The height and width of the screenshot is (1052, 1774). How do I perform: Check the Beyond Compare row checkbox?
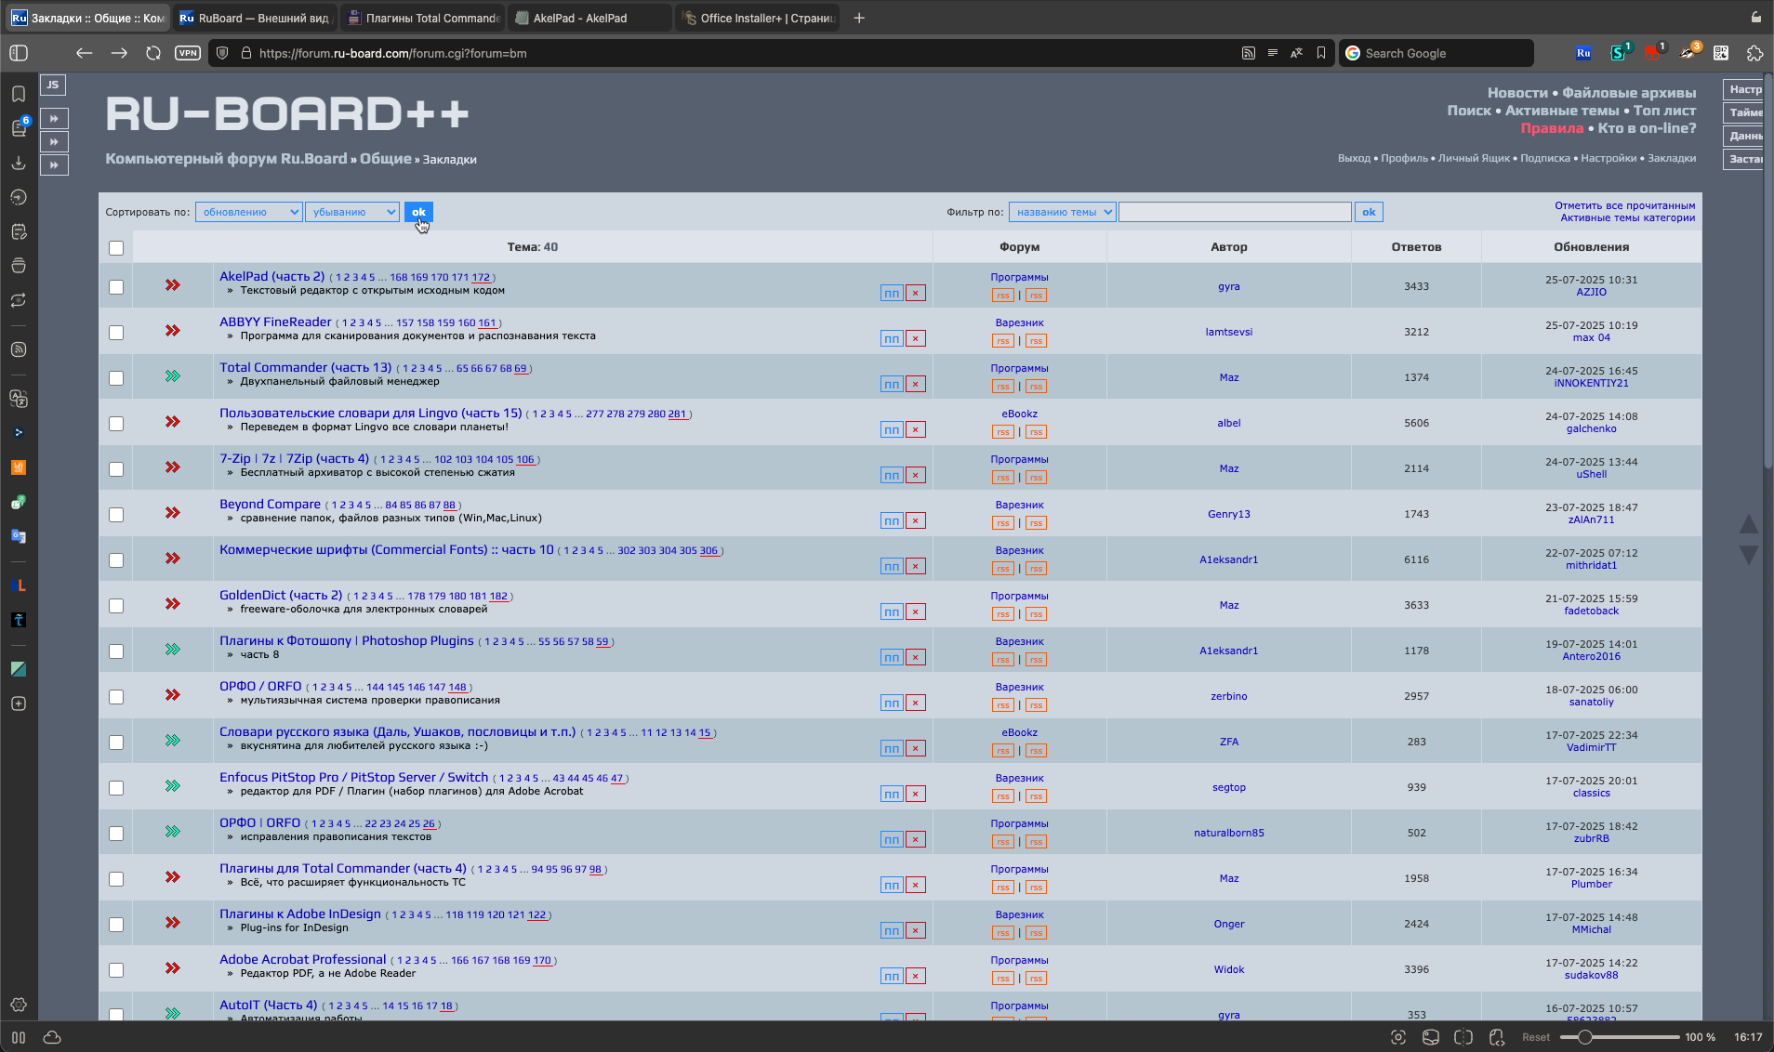coord(116,515)
